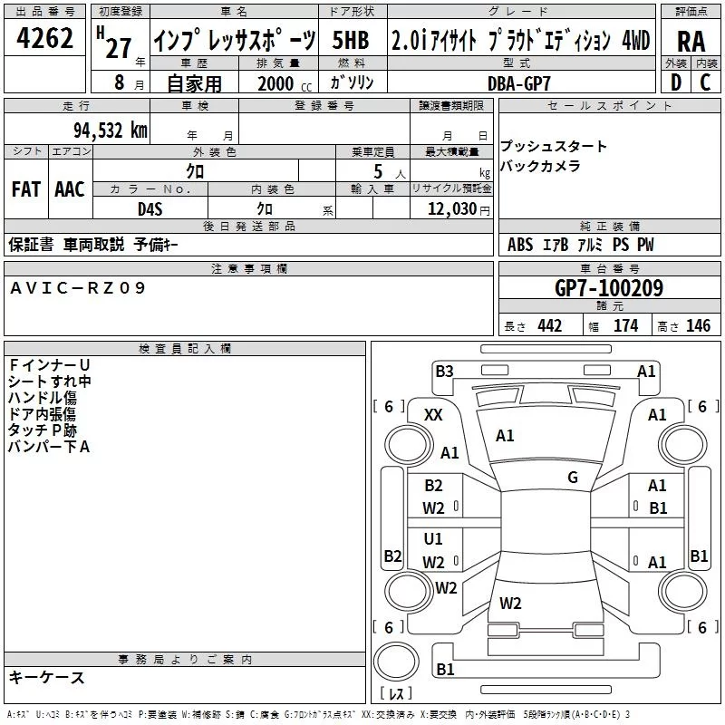Click the recycle deposit amount 12,030
725x725 pixels.
[x=450, y=208]
